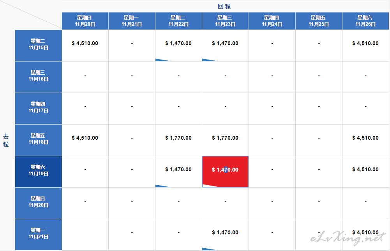The width and height of the screenshot is (390, 251).
Task: Pick $4,510.00 fare for 11月18日 returning 11月26日
Action: 365,140
